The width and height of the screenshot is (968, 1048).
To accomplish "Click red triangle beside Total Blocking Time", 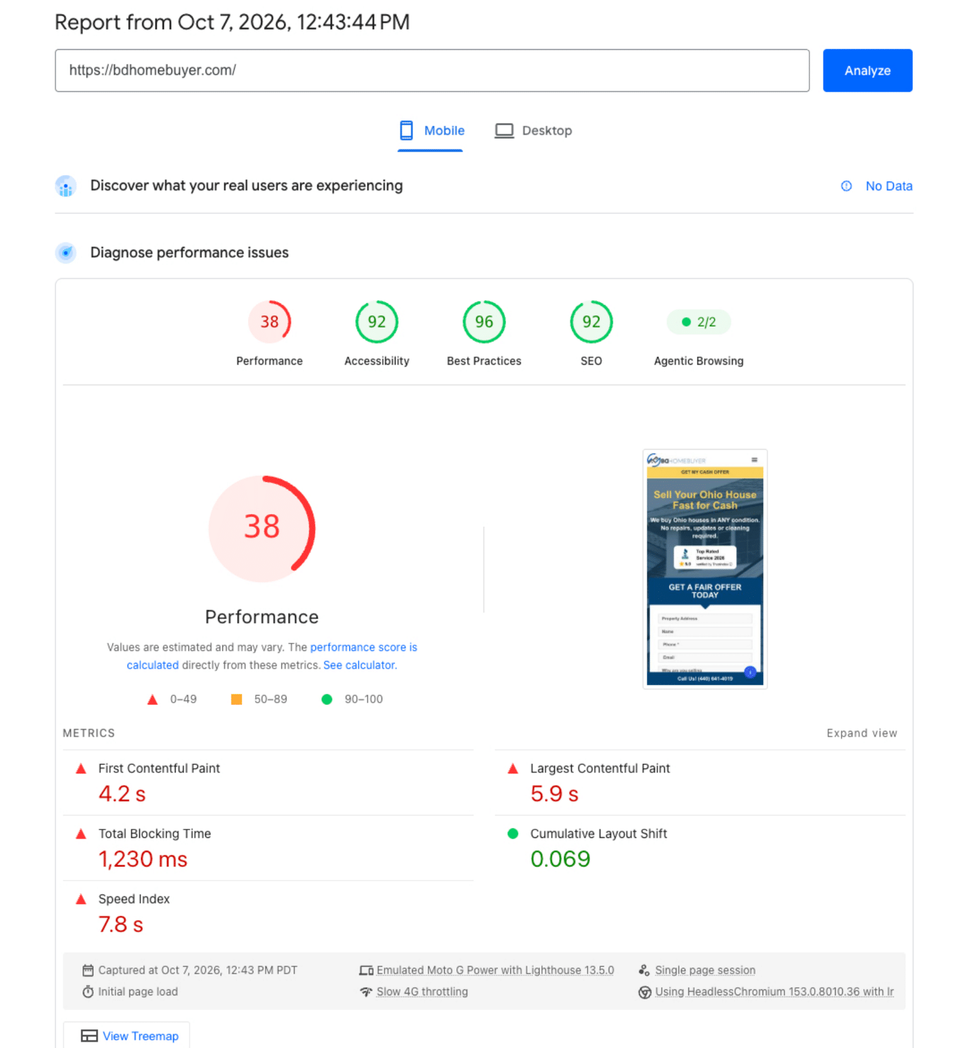I will click(81, 834).
